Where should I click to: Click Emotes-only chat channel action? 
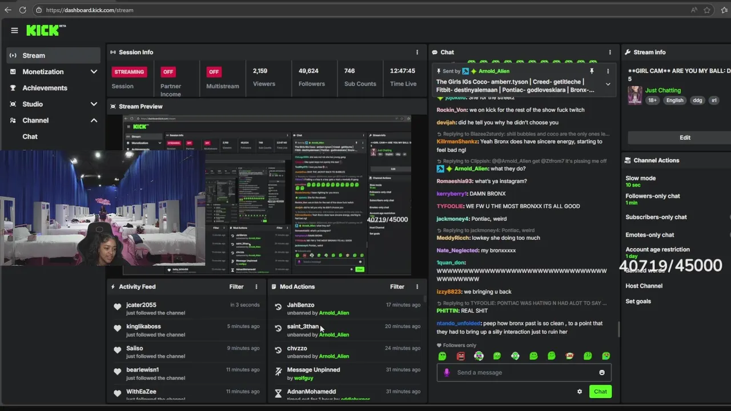click(649, 235)
